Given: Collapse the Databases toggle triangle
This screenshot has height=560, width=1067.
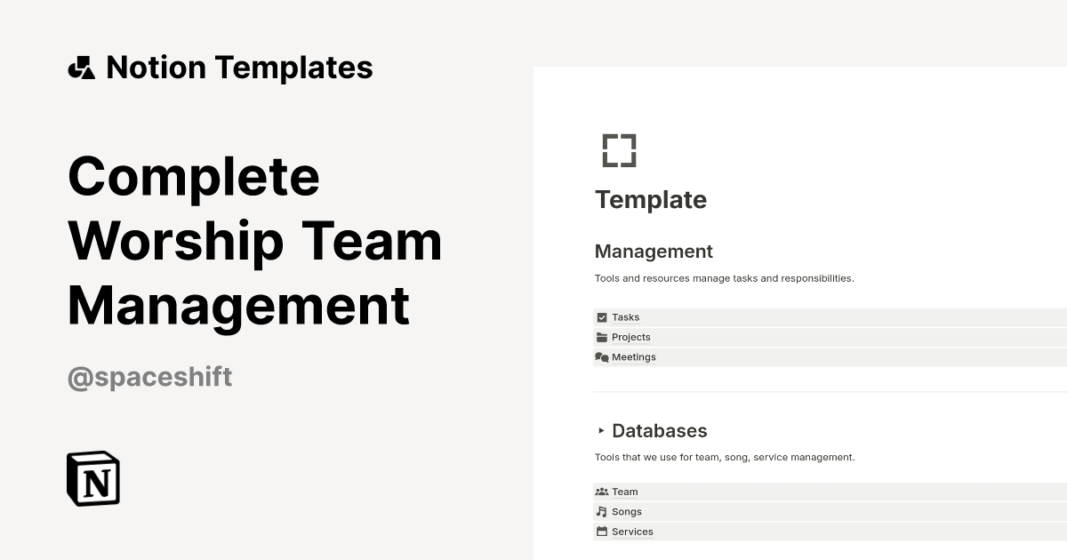Looking at the screenshot, I should point(601,431).
